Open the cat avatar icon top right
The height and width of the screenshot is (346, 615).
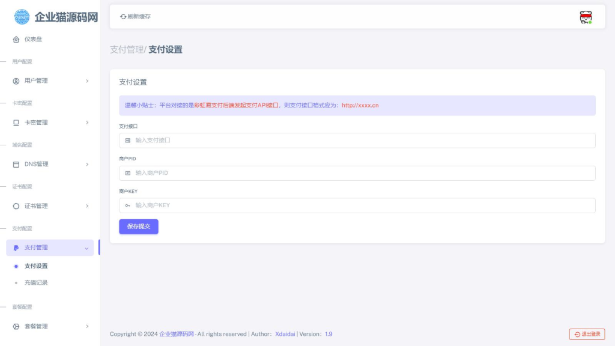click(x=585, y=16)
